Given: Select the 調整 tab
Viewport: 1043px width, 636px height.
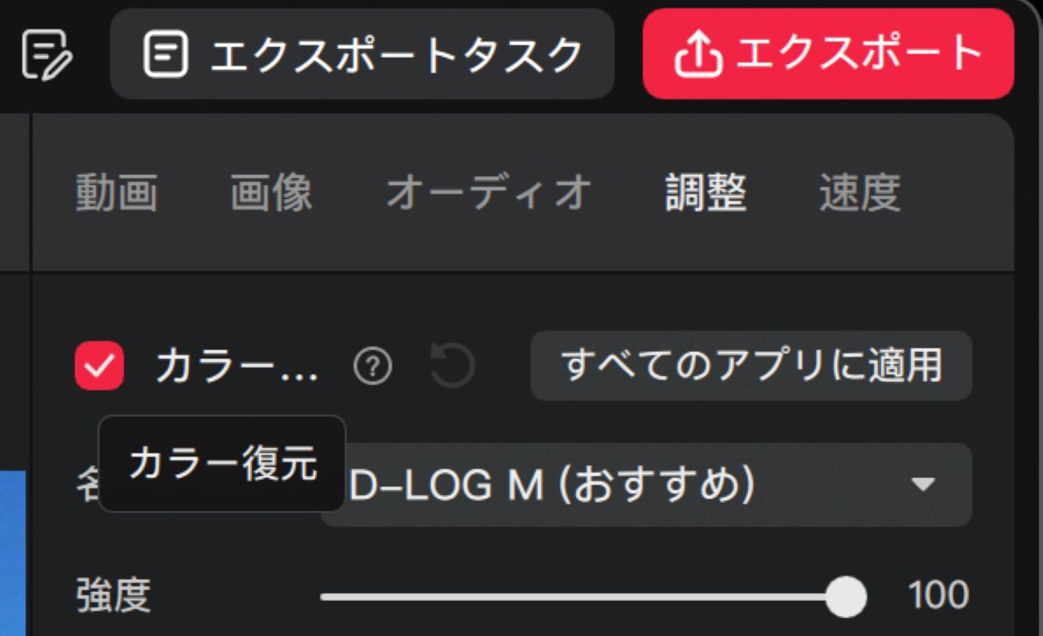Looking at the screenshot, I should (706, 193).
